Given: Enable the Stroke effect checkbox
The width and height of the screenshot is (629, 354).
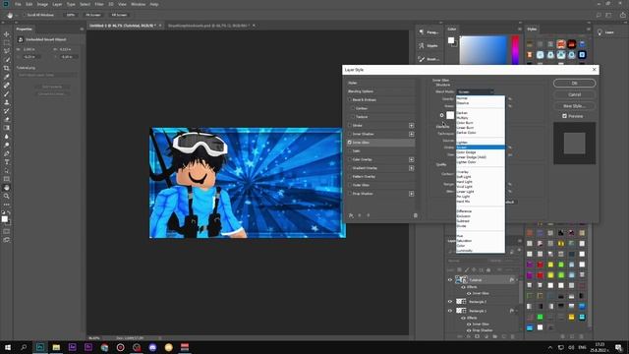Looking at the screenshot, I should point(350,126).
